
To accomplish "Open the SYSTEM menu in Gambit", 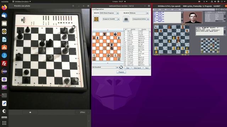I will tap(156, 10).
